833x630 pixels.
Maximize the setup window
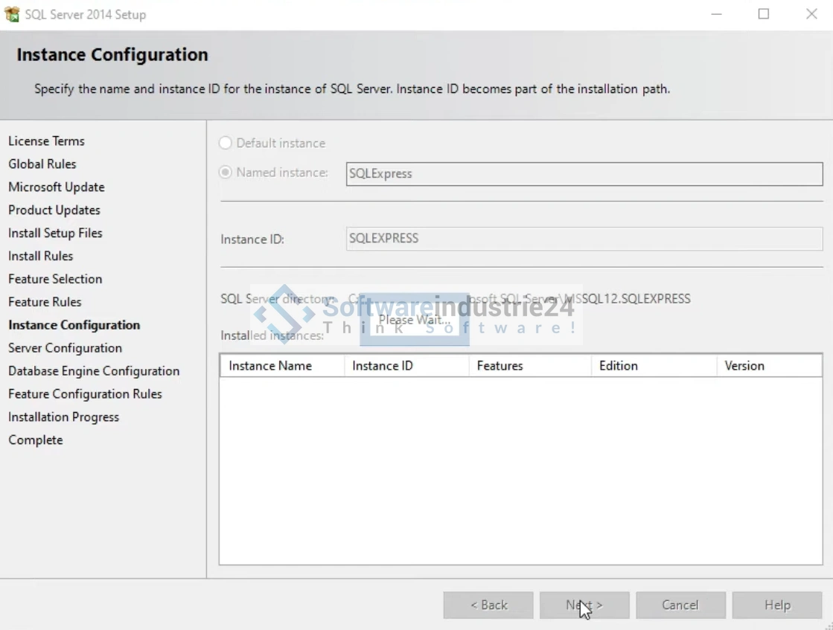pos(764,14)
